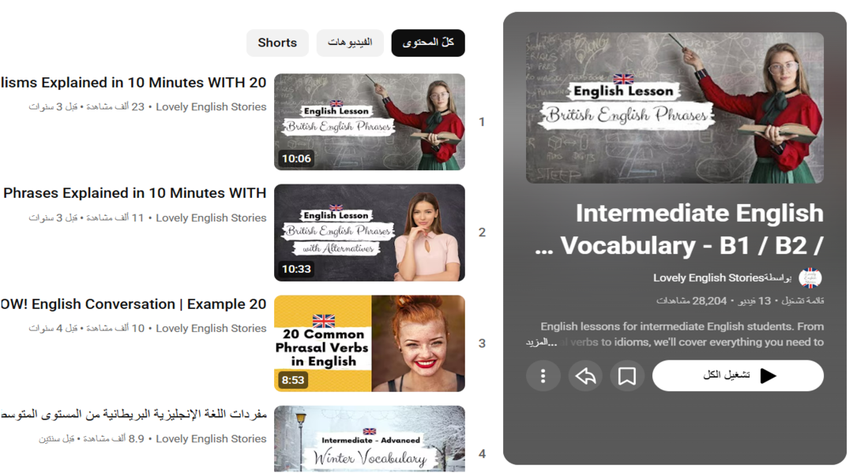Open the 20 Common Phrasal Verbs thumbnail
Screen dimensions: 853x473
click(x=370, y=343)
